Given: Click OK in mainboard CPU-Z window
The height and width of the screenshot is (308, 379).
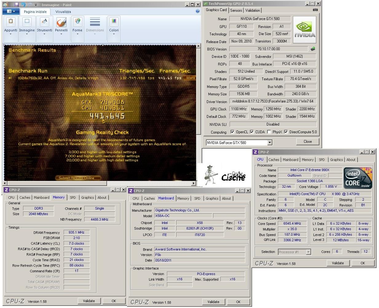Looking at the screenshot, I should click(x=238, y=302).
